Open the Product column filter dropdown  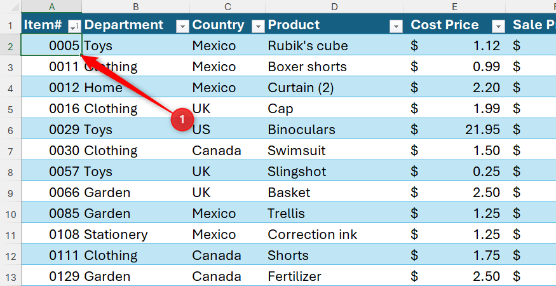[x=396, y=26]
